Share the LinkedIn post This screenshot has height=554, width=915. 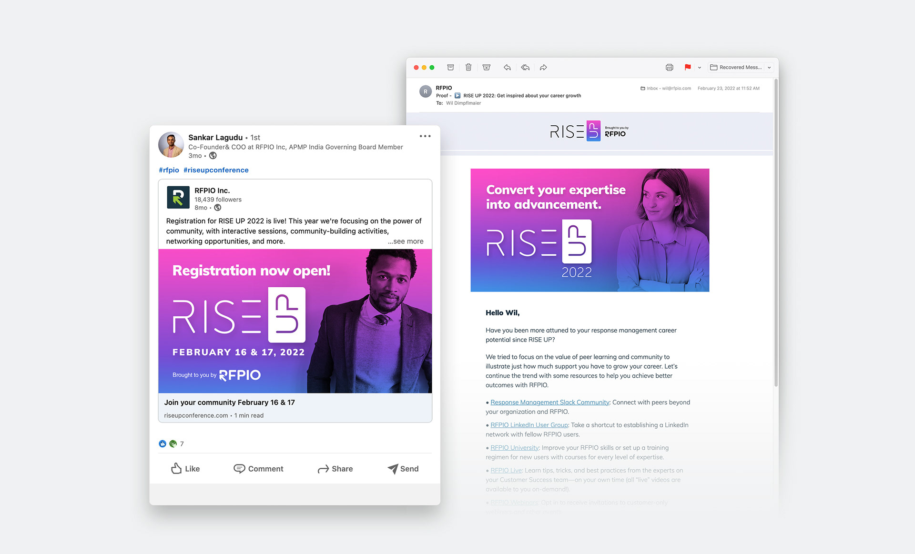335,469
